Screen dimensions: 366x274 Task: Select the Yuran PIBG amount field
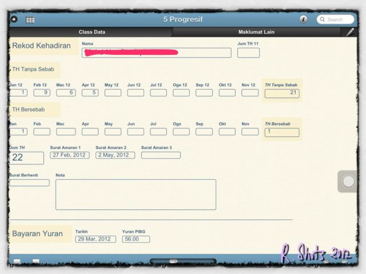tap(136, 239)
